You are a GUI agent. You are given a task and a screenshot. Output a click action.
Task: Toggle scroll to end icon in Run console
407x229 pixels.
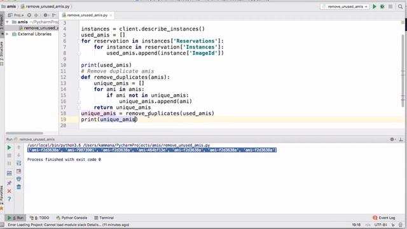coord(18,171)
